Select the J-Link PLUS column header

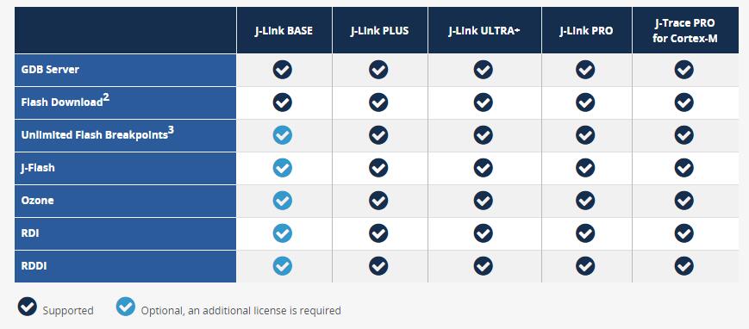coord(380,31)
